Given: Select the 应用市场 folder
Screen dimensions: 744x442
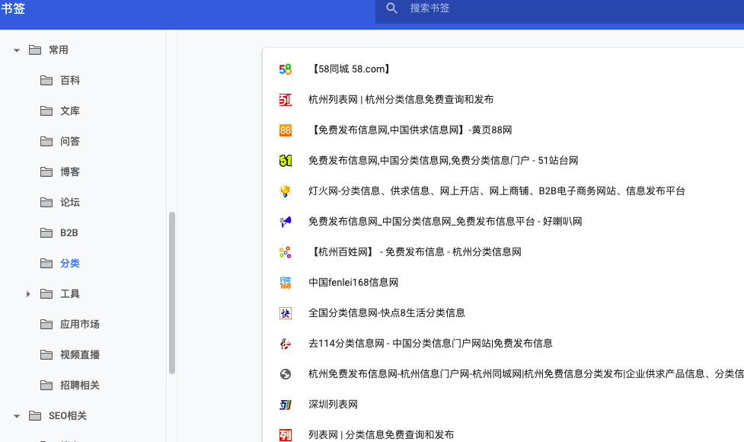Looking at the screenshot, I should pyautogui.click(x=79, y=325).
